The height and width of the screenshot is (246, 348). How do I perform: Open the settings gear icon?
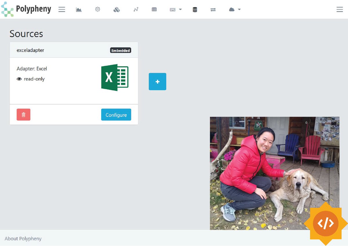tap(98, 10)
